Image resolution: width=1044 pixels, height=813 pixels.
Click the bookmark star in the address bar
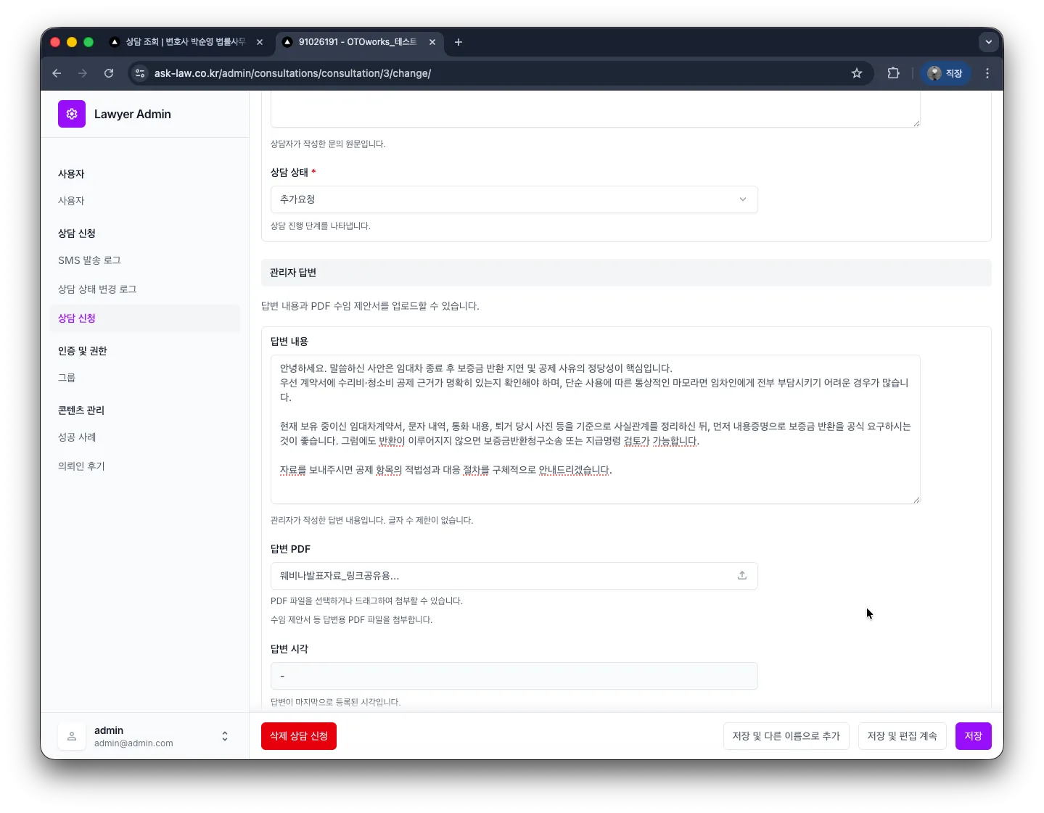[x=857, y=73]
